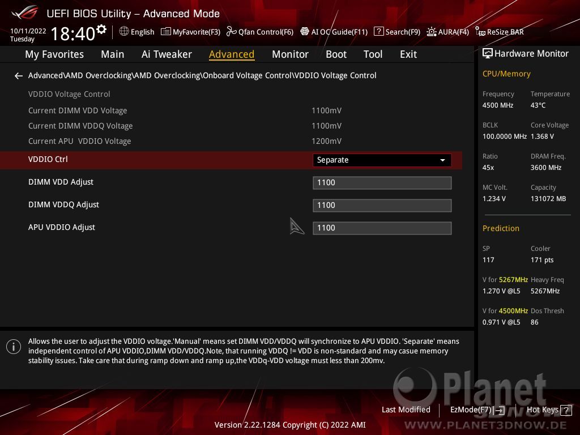Open Hot Keys help
The image size is (580, 435).
click(x=549, y=410)
